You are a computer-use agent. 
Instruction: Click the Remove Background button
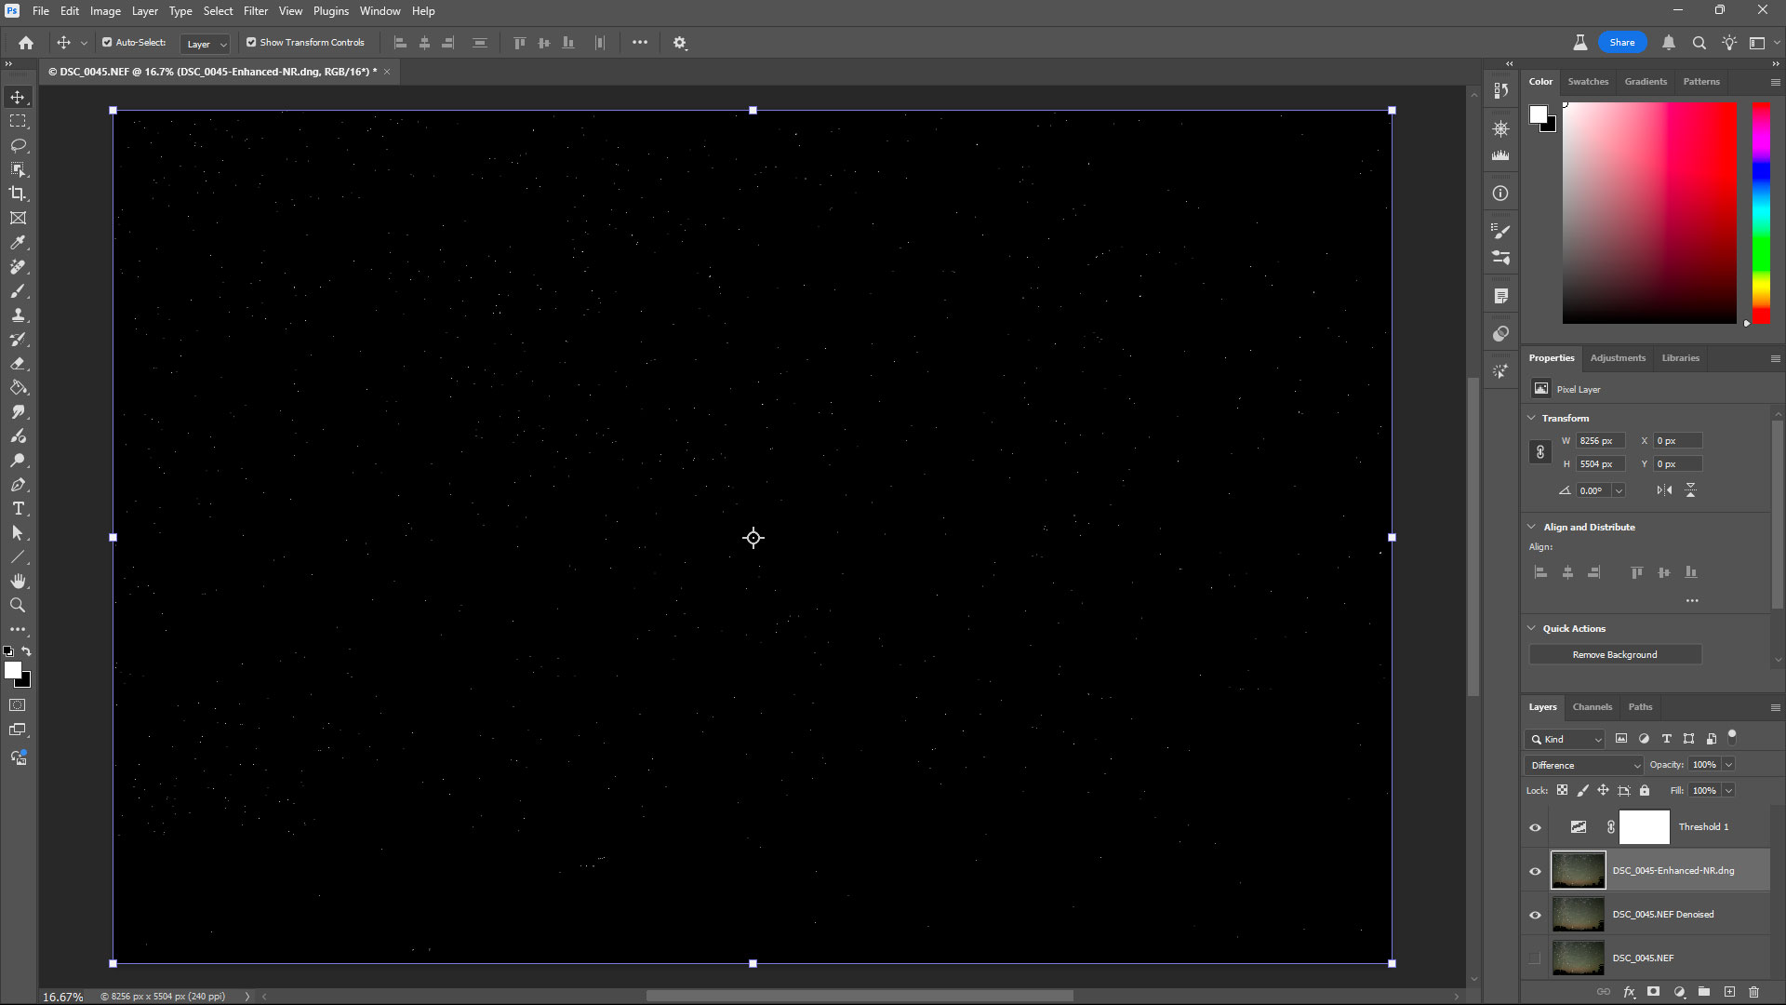click(x=1614, y=654)
